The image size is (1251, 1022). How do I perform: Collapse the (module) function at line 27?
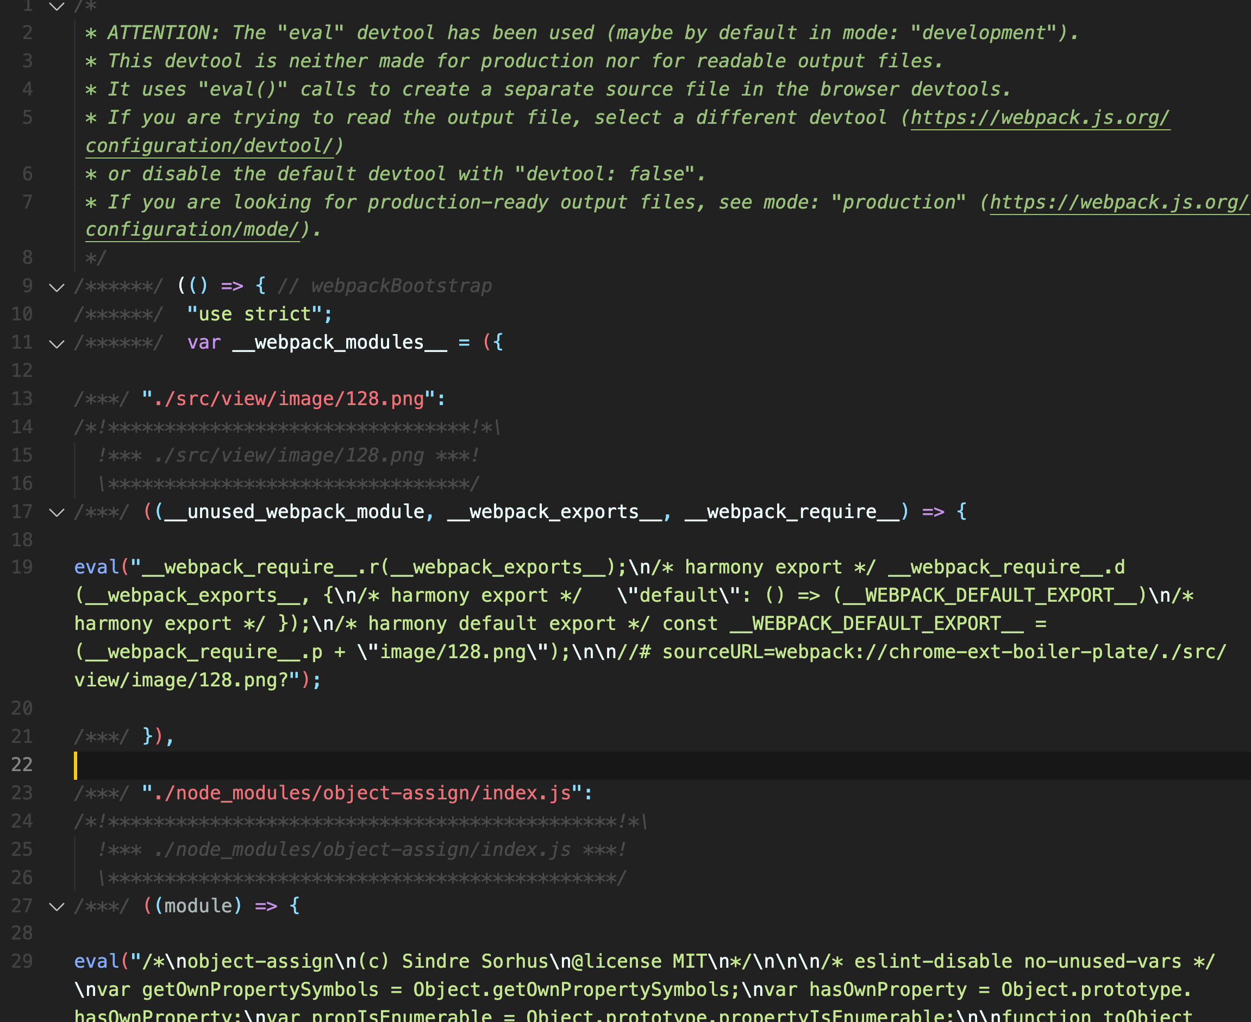click(57, 907)
